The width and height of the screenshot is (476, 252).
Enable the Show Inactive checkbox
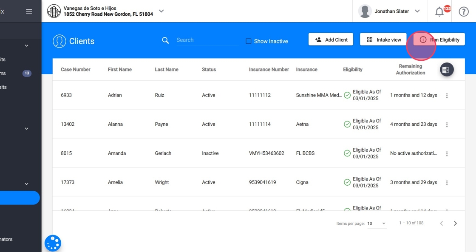pos(249,41)
